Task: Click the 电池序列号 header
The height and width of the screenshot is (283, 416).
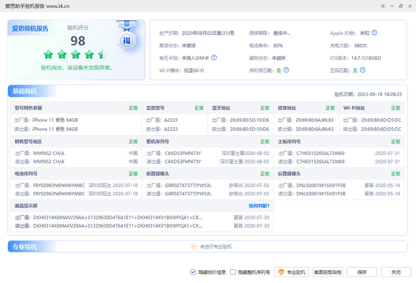Action: coord(26,174)
